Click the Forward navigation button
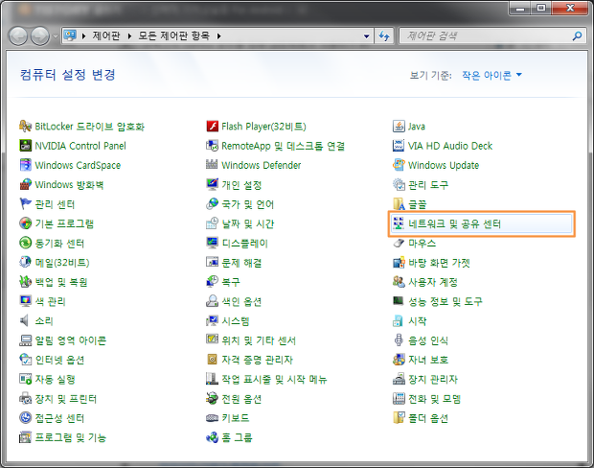Image resolution: width=594 pixels, height=468 pixels. [40, 36]
